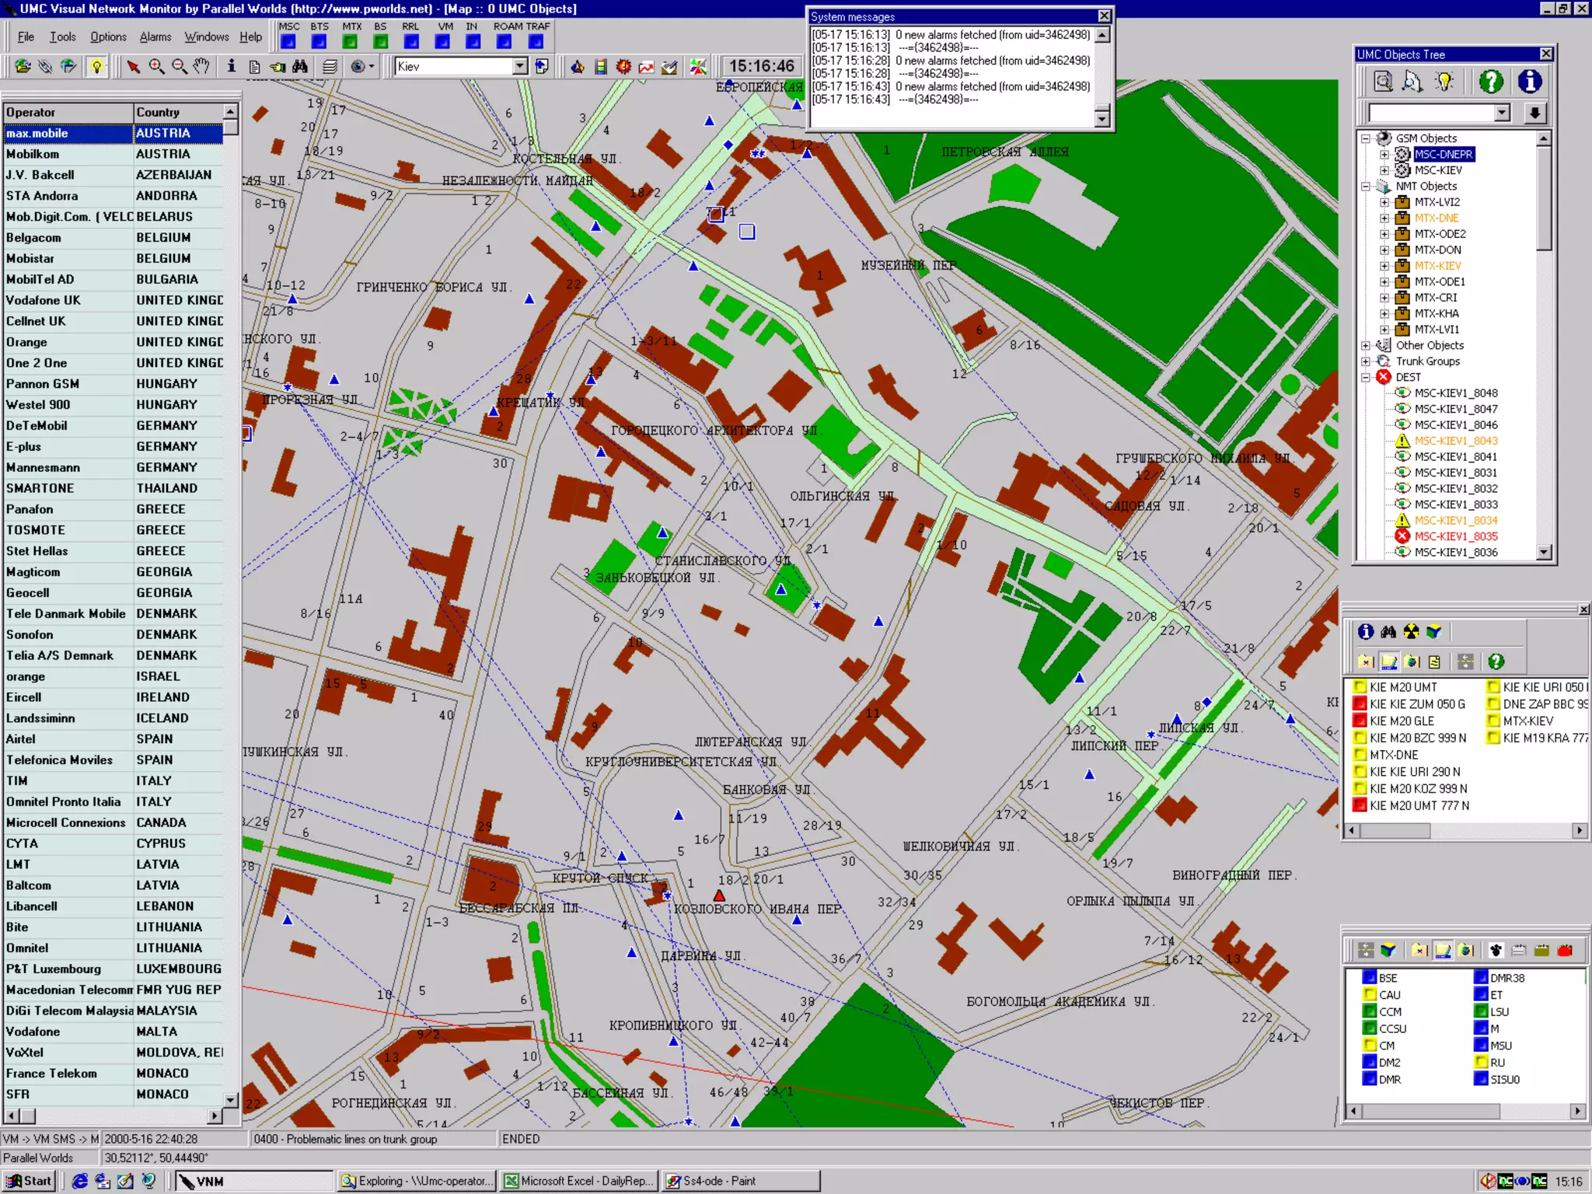This screenshot has height=1194, width=1592.
Task: Expand the Trunk Groups tree node
Action: (1366, 361)
